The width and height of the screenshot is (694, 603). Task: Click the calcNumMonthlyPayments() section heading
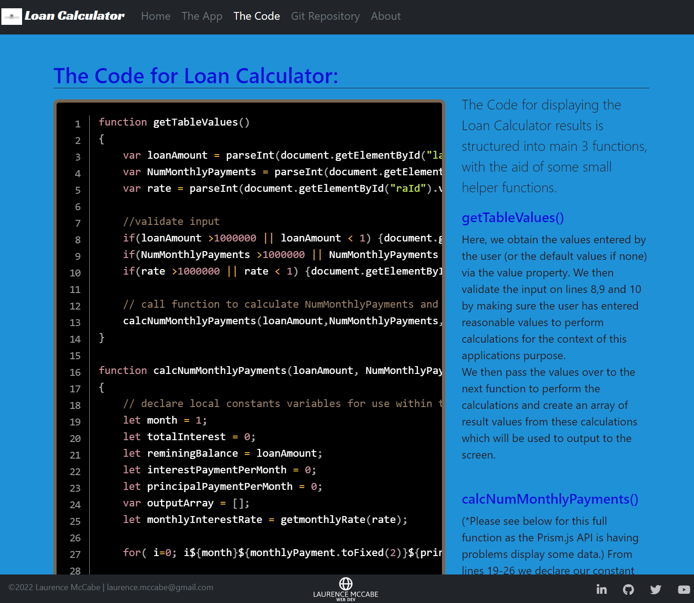pos(550,499)
